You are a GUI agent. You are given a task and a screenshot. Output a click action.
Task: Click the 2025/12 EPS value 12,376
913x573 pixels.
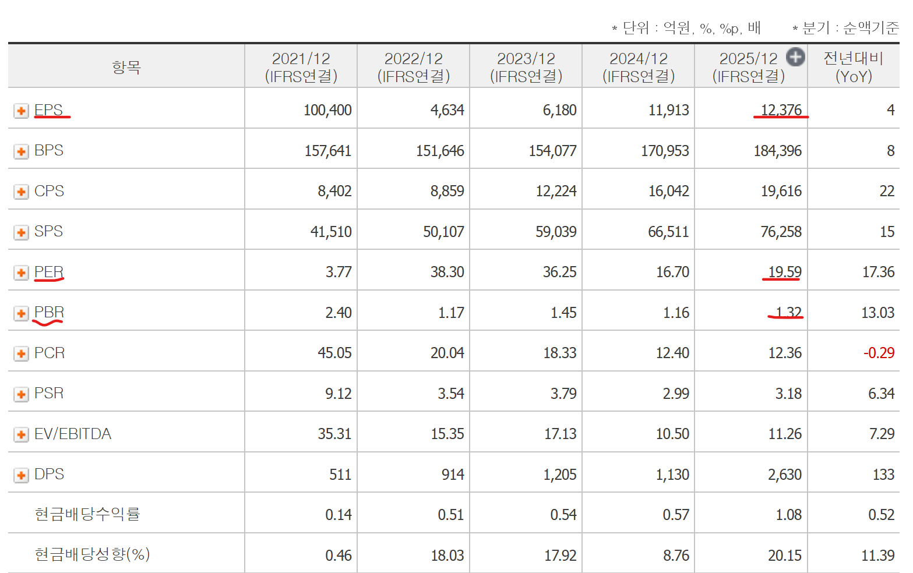click(781, 110)
